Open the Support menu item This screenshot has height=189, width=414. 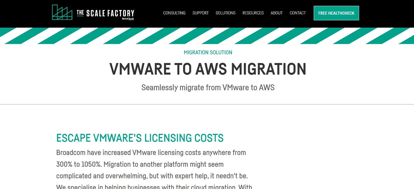tap(201, 13)
